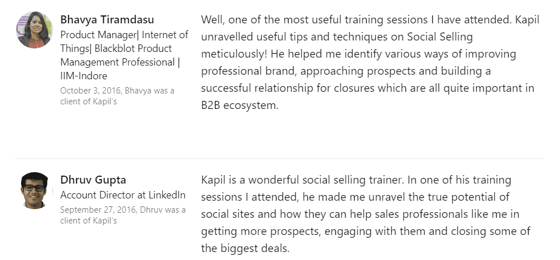Open Dhruv Gupta's profile photo

(34, 190)
